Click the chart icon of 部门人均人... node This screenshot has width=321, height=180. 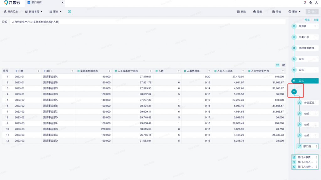pyautogui.click(x=294, y=162)
